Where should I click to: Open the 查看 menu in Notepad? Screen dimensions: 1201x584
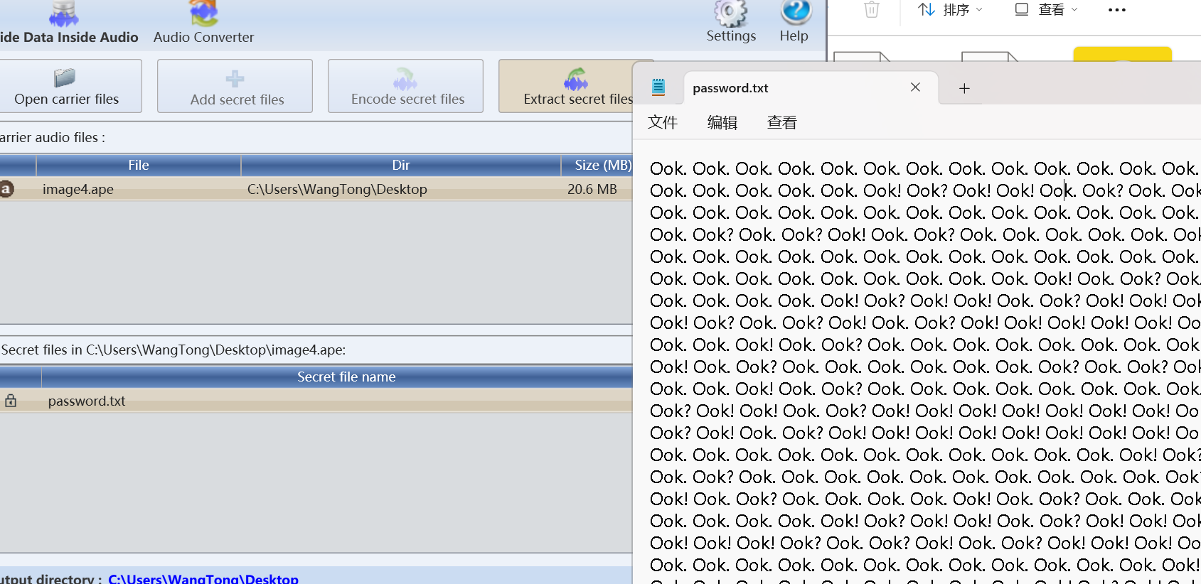[781, 122]
